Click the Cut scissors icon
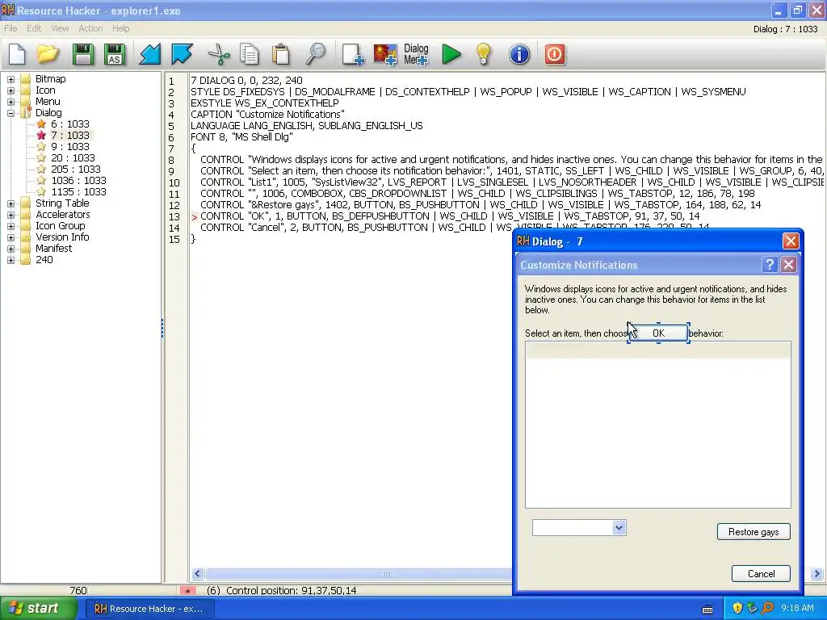Screen dimensions: 827x620 tap(218, 54)
